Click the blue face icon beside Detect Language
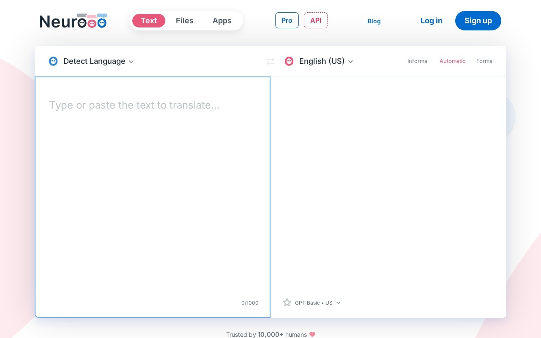The width and height of the screenshot is (541, 338). point(53,61)
